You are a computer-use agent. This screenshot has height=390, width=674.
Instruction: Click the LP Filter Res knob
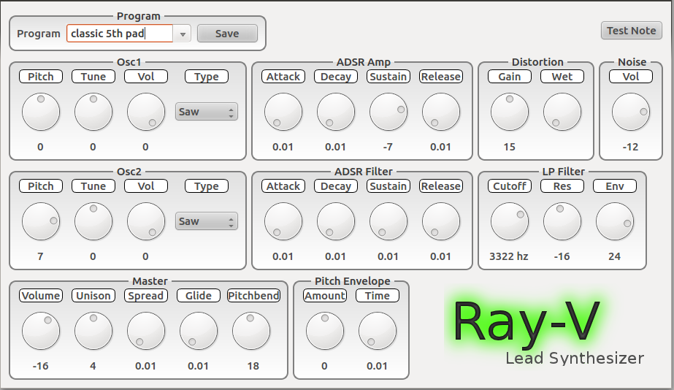[562, 221]
